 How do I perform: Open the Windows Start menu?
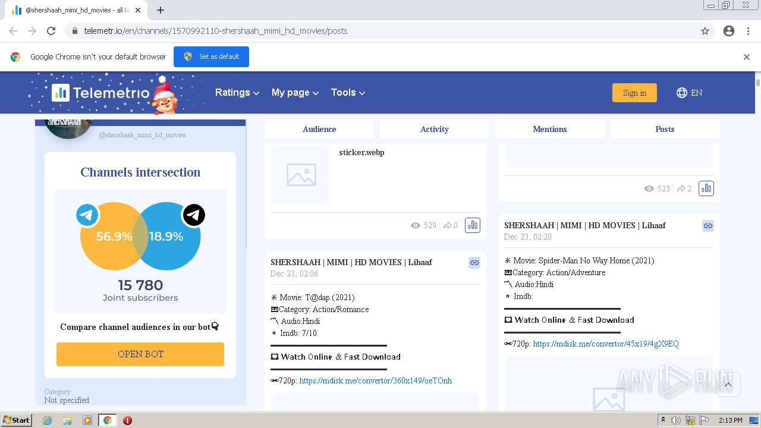[x=17, y=420]
